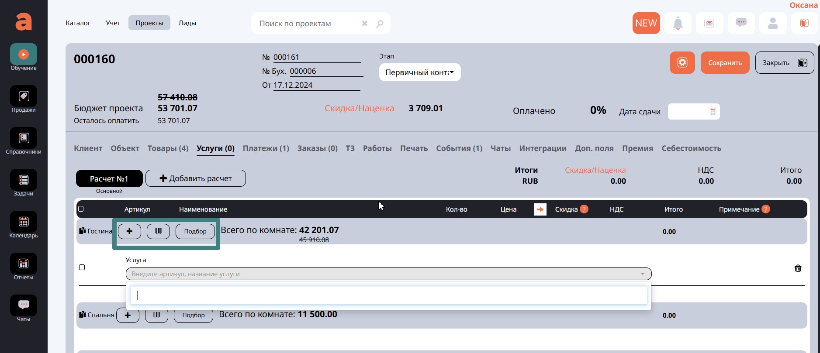Open the mail envelope icon in header
Viewport: 820px width, 353px height.
(709, 23)
